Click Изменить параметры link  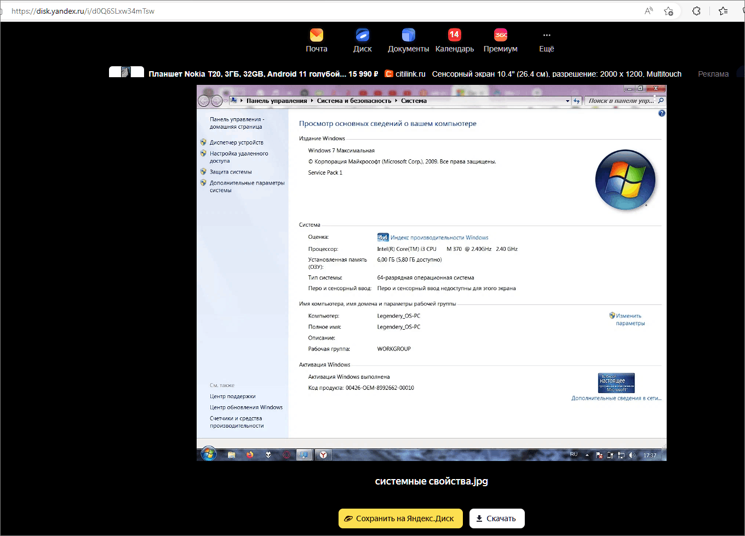[x=630, y=319]
